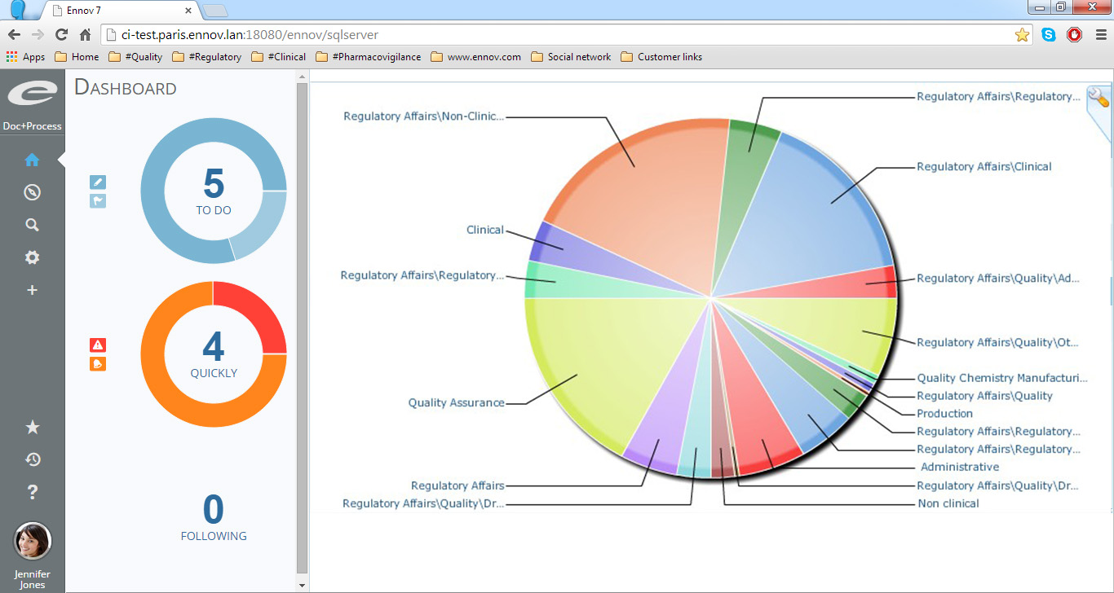Screen dimensions: 1114x593
Task: Click the Non clinical pie label
Action: tap(948, 503)
